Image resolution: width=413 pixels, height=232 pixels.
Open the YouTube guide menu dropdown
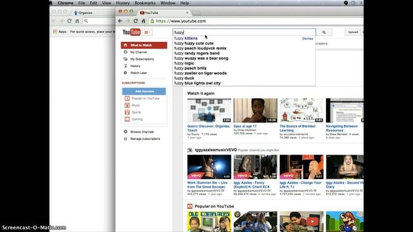[147, 32]
